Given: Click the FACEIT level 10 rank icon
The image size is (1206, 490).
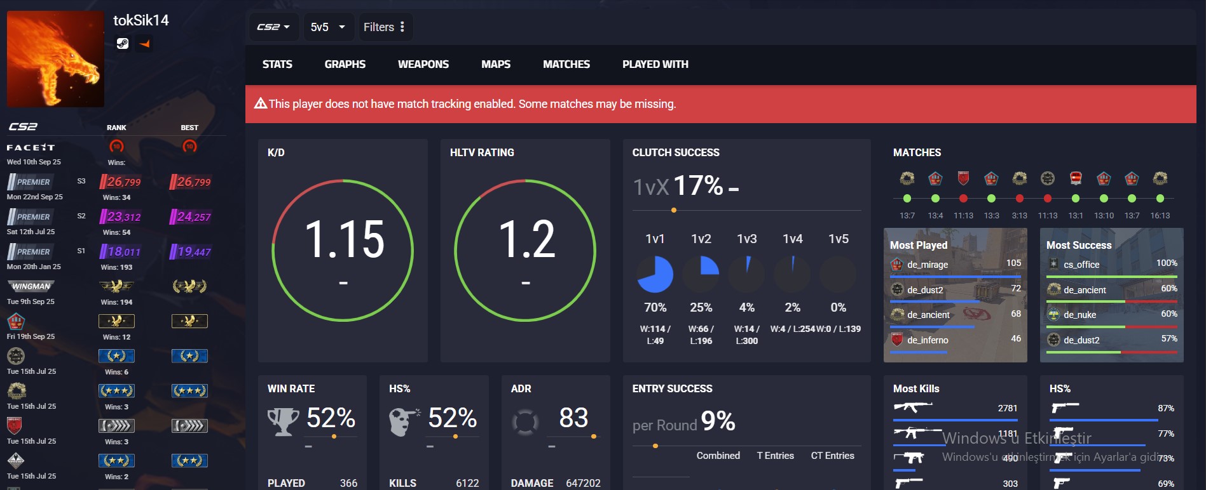Looking at the screenshot, I should point(116,147).
